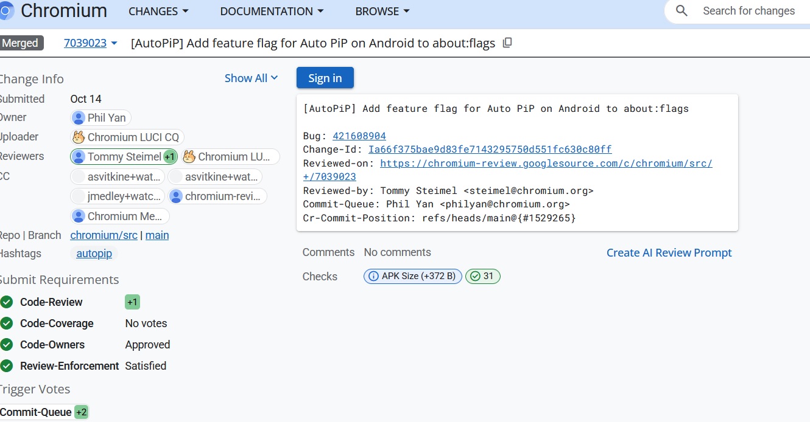Open the CHANGES menu
Image resolution: width=810 pixels, height=422 pixels.
[159, 12]
